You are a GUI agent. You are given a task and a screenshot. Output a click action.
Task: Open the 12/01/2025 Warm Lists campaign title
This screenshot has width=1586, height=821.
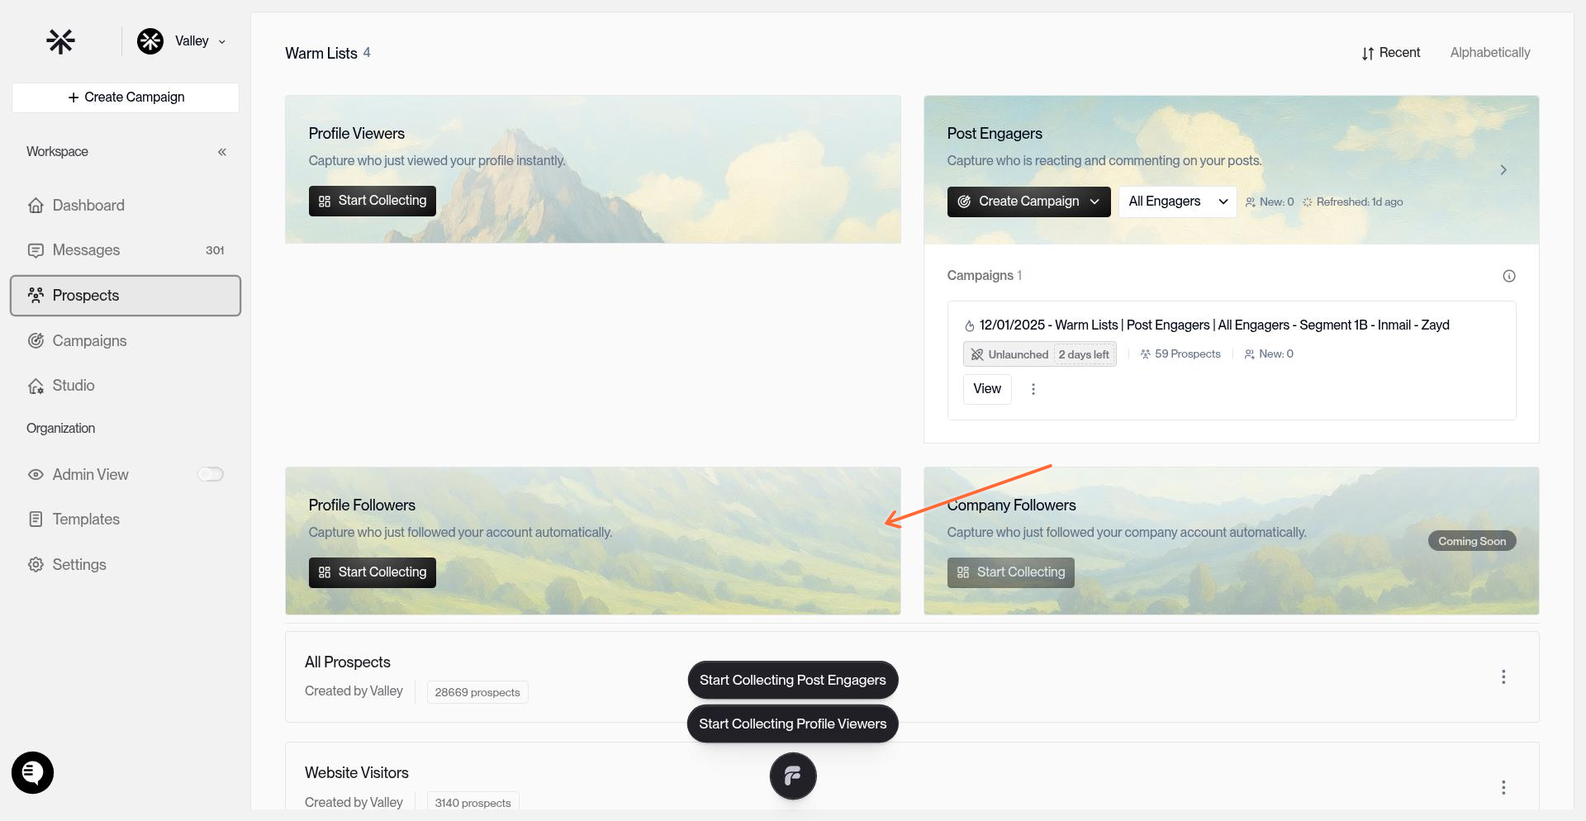[x=1214, y=325]
